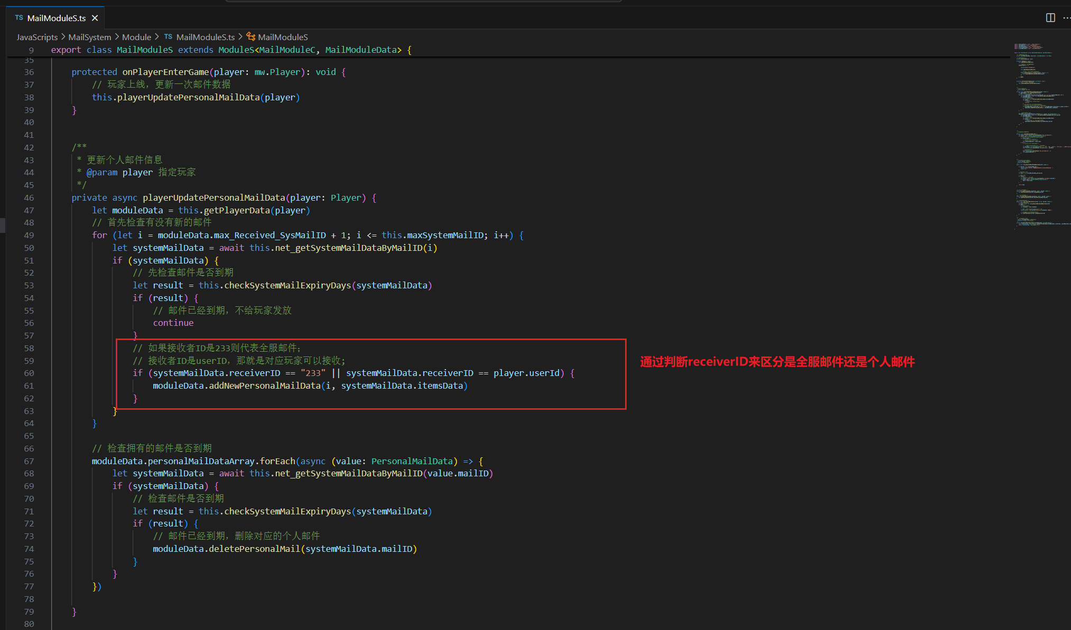Click line number 60 in gutter
1071x630 pixels.
[29, 373]
